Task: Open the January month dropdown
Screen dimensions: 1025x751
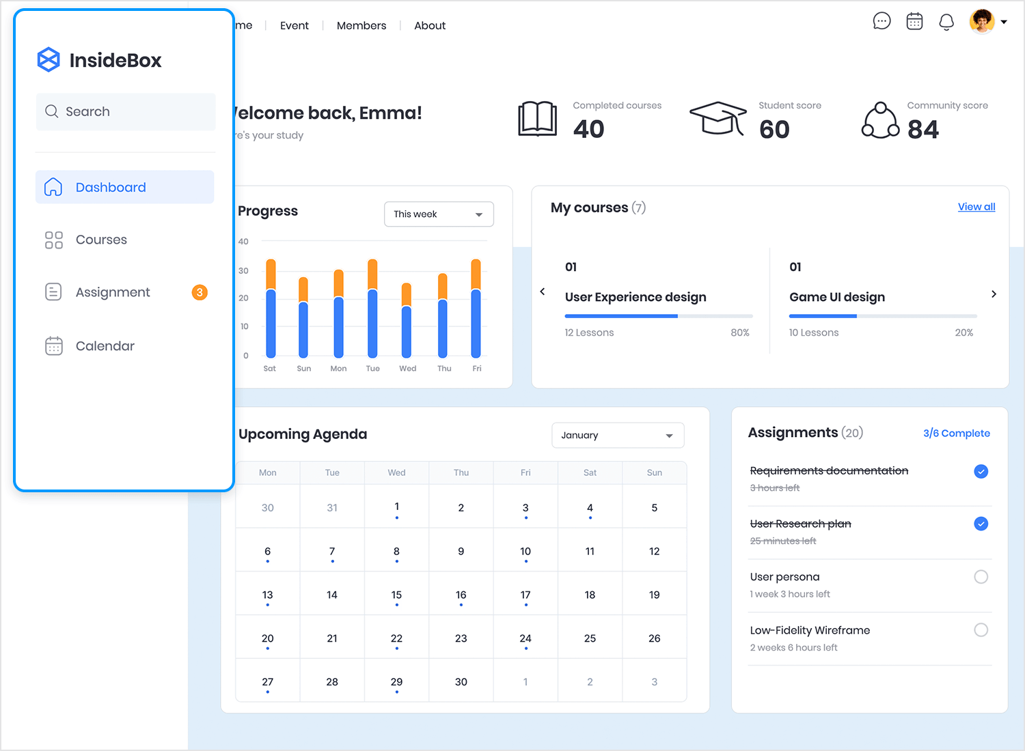Action: click(x=618, y=436)
